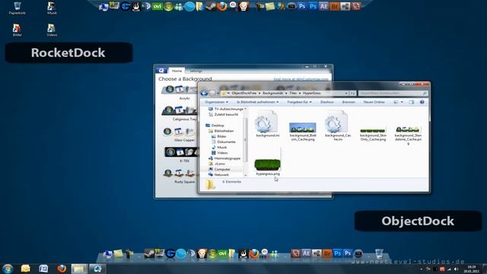Click the Explorer search field
Image resolution: width=487 pixels, height=274 pixels.
pos(393,93)
